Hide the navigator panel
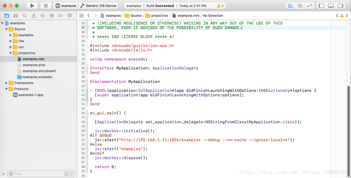This screenshot has width=351, height=178. [321, 5]
